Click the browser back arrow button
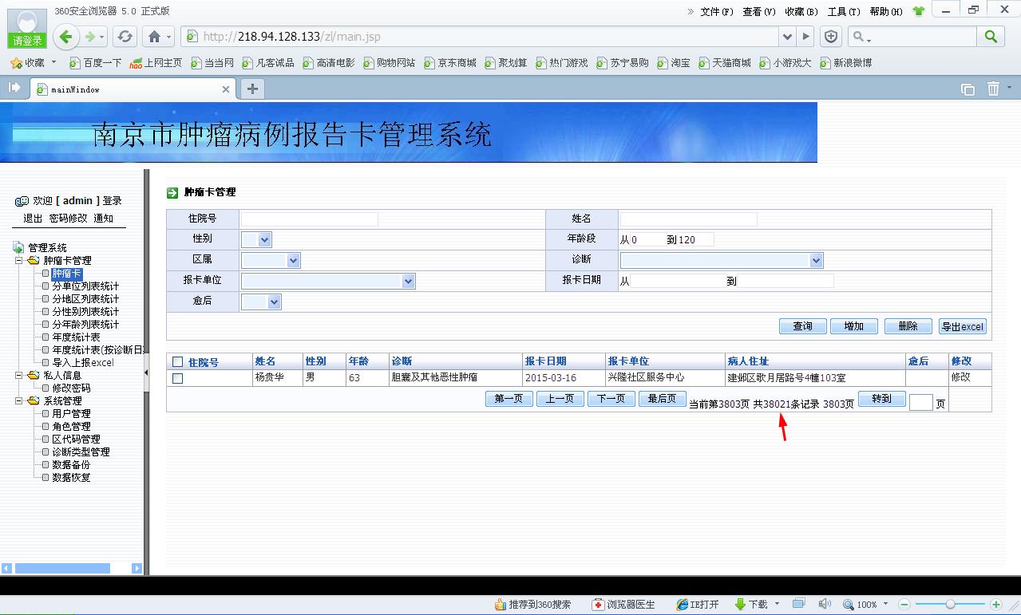Viewport: 1021px width, 615px height. [x=66, y=37]
